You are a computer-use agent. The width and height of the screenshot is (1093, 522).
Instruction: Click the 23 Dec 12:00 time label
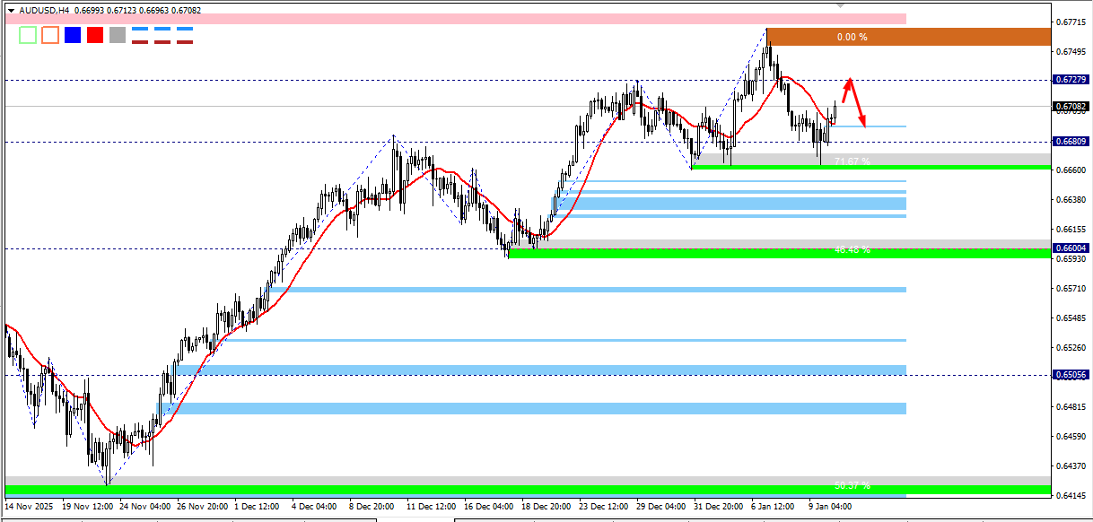click(x=606, y=507)
